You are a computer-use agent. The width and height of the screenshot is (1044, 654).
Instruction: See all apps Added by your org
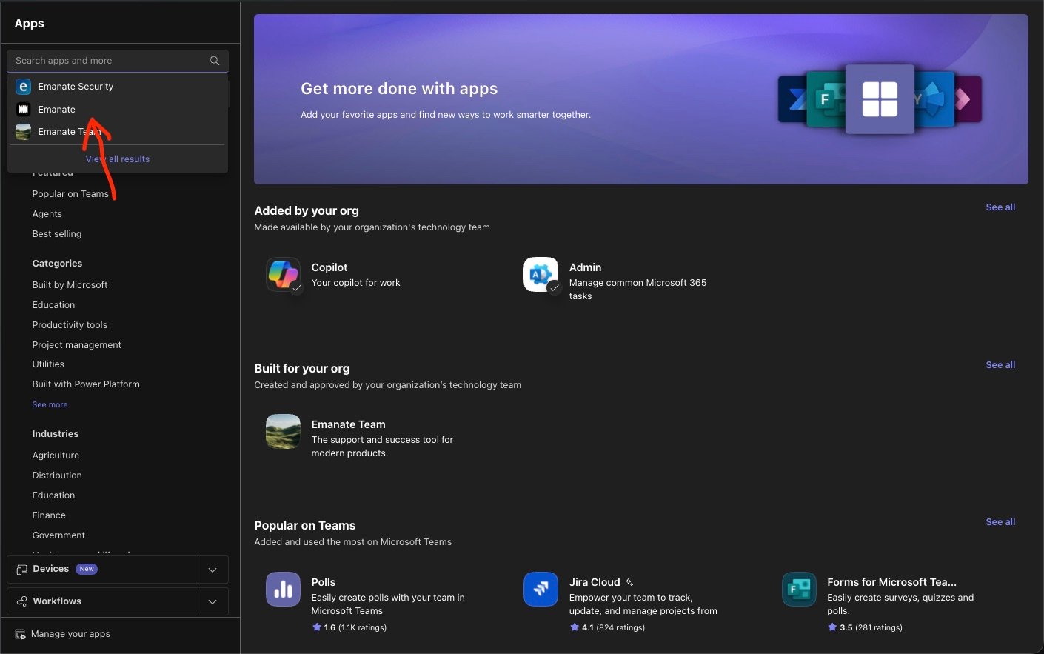1000,207
